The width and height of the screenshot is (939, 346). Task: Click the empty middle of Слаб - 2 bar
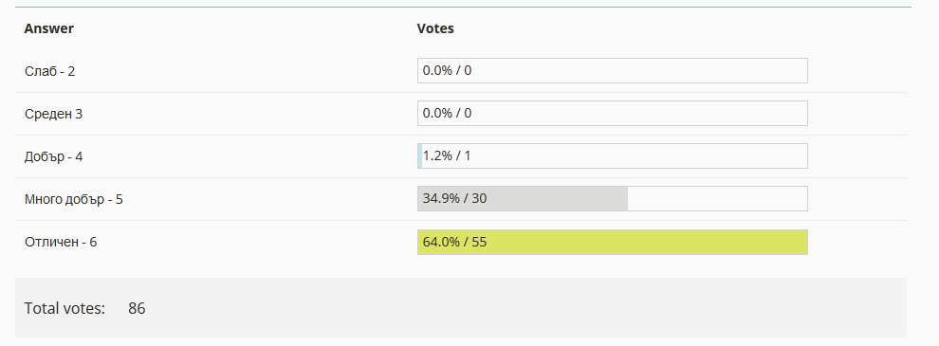point(613,71)
